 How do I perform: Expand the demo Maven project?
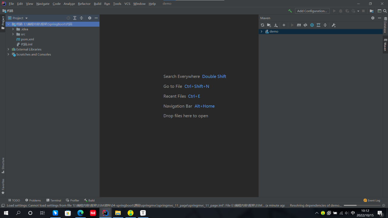[x=262, y=31]
